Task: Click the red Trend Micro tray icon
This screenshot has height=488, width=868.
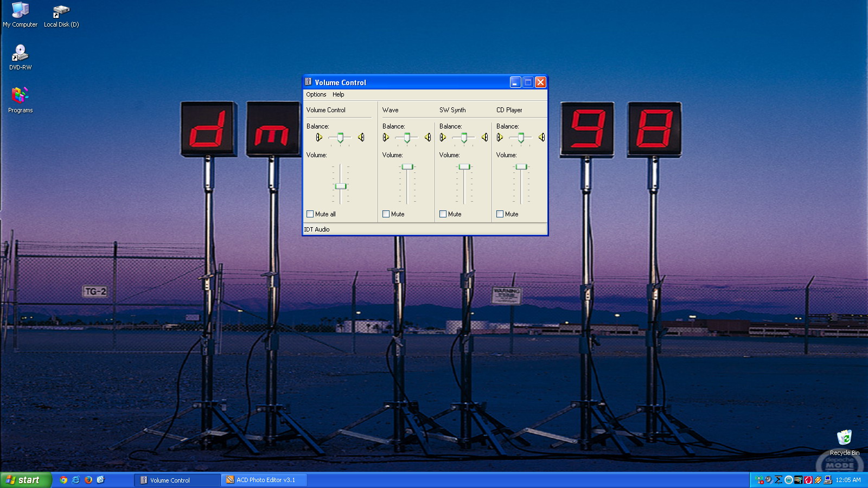Action: 808,480
